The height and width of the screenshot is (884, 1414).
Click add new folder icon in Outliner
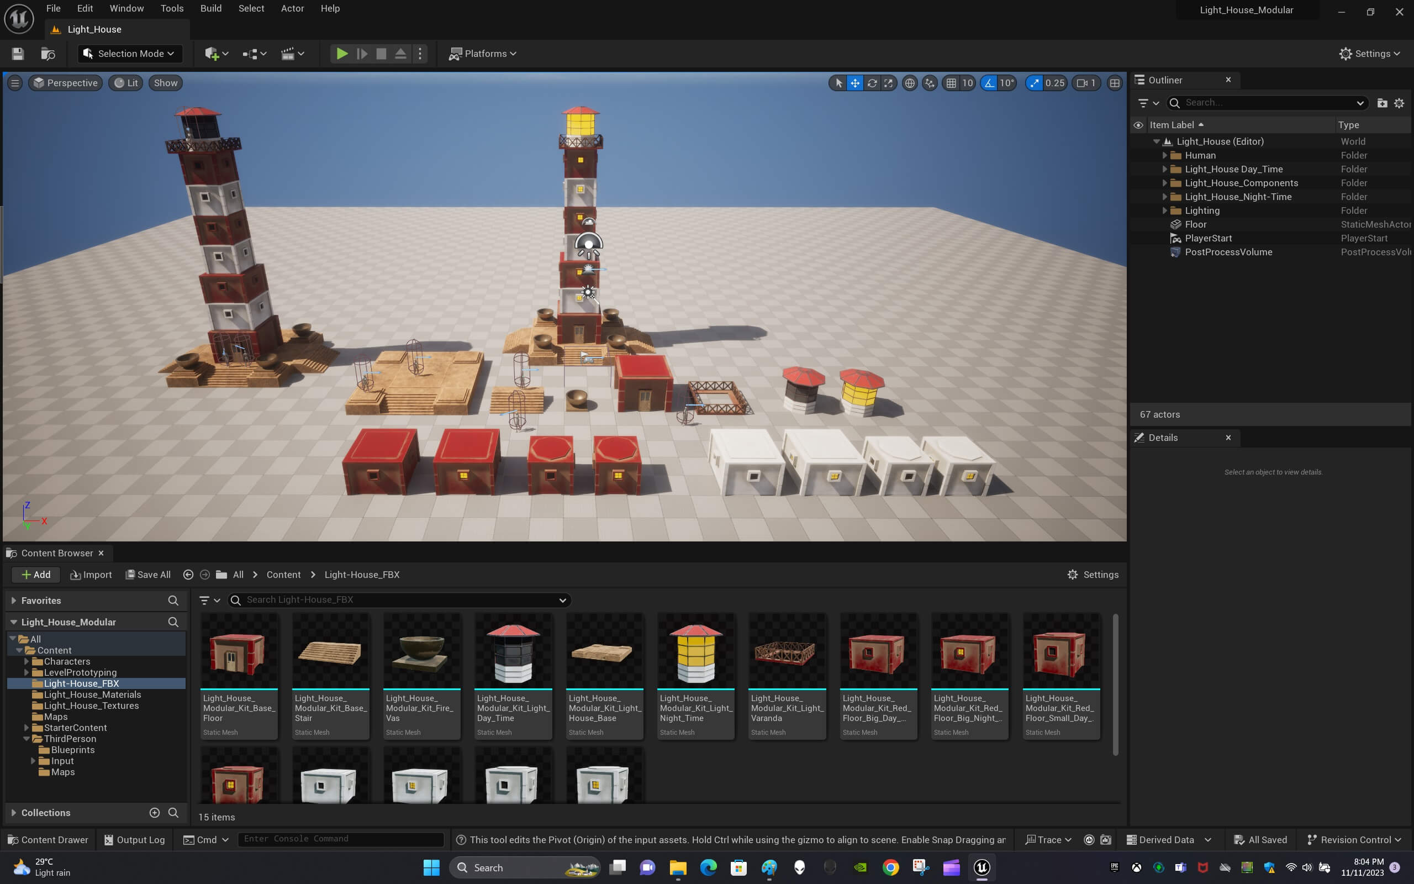tap(1382, 103)
